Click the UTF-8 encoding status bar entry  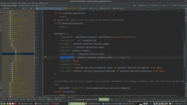click(x=146, y=101)
